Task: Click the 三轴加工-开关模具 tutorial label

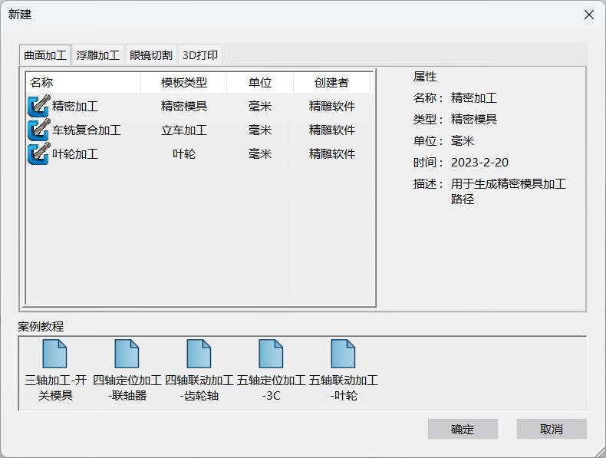Action: (x=55, y=387)
